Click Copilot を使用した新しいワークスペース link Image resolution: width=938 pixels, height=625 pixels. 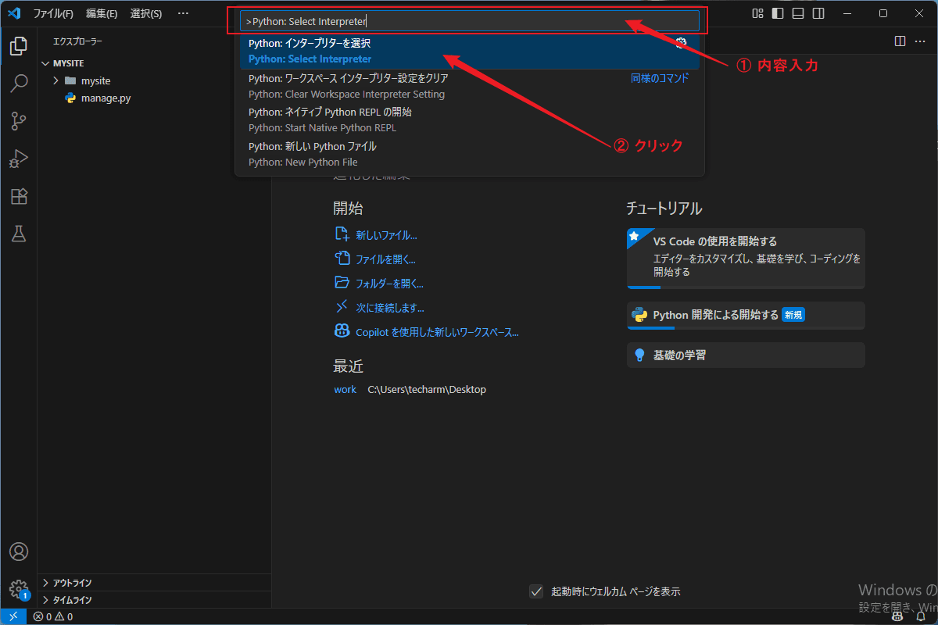pos(427,332)
